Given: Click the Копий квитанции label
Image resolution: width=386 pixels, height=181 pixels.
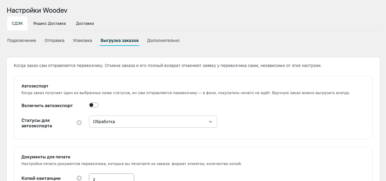Looking at the screenshot, I should click(41, 178).
